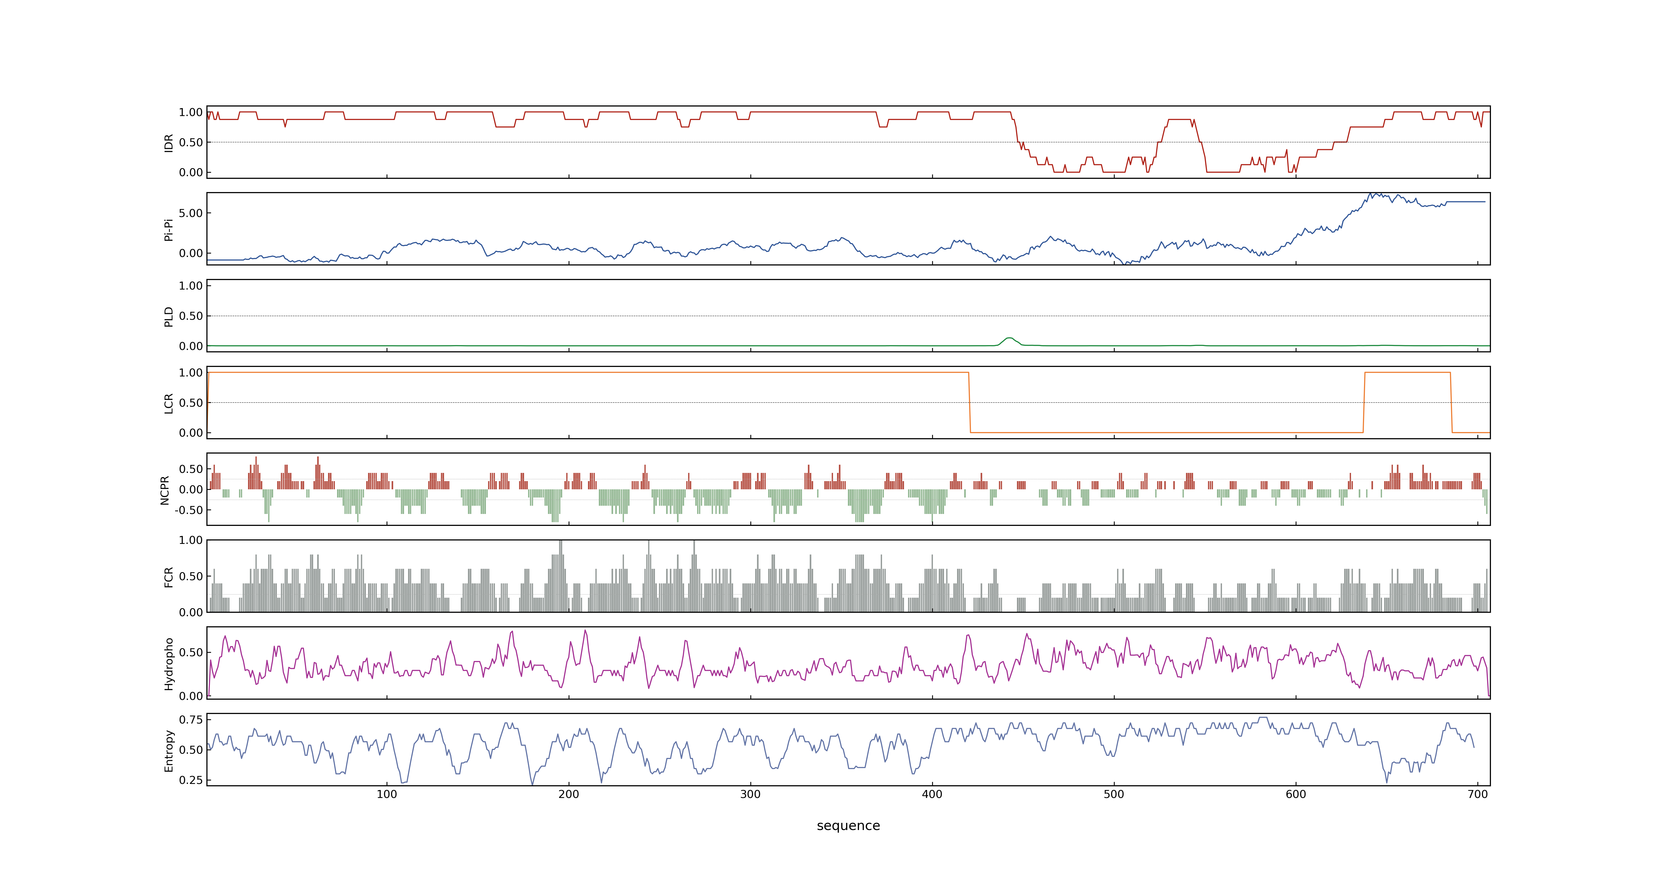Click the IDR y-axis label
Image resolution: width=1656 pixels, height=883 pixels.
pyautogui.click(x=169, y=143)
